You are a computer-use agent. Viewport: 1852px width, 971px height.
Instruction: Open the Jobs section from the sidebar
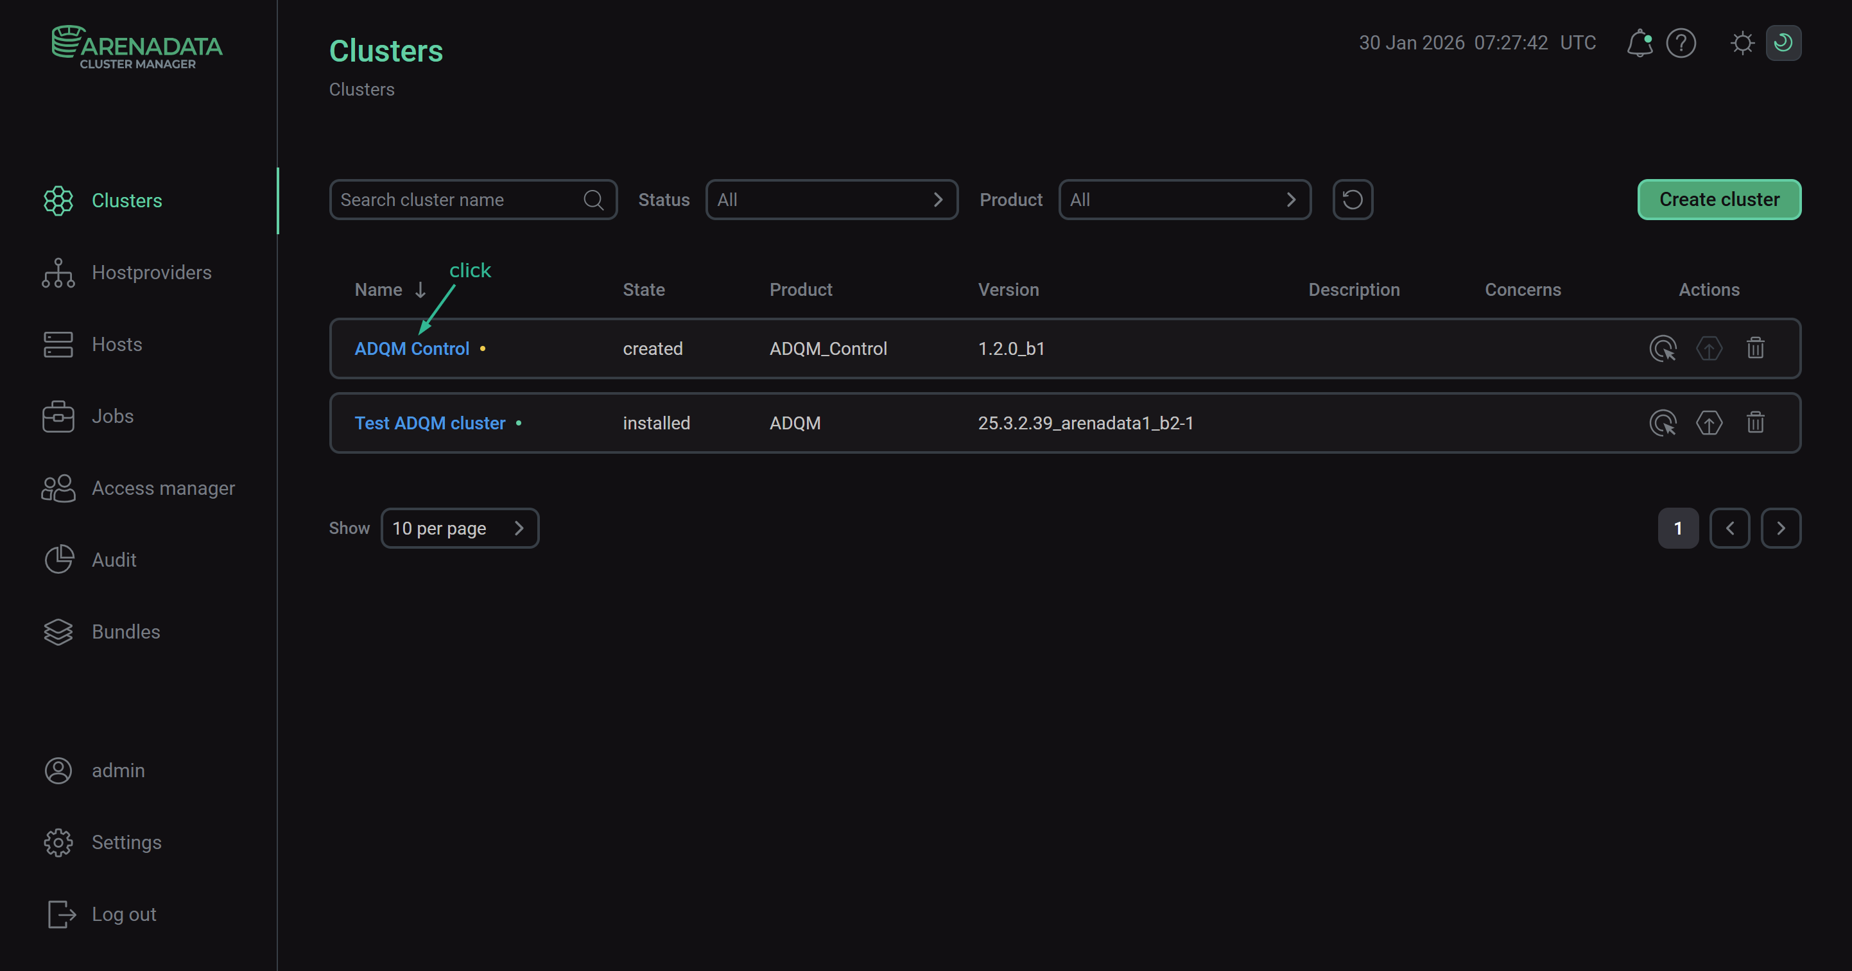(112, 415)
